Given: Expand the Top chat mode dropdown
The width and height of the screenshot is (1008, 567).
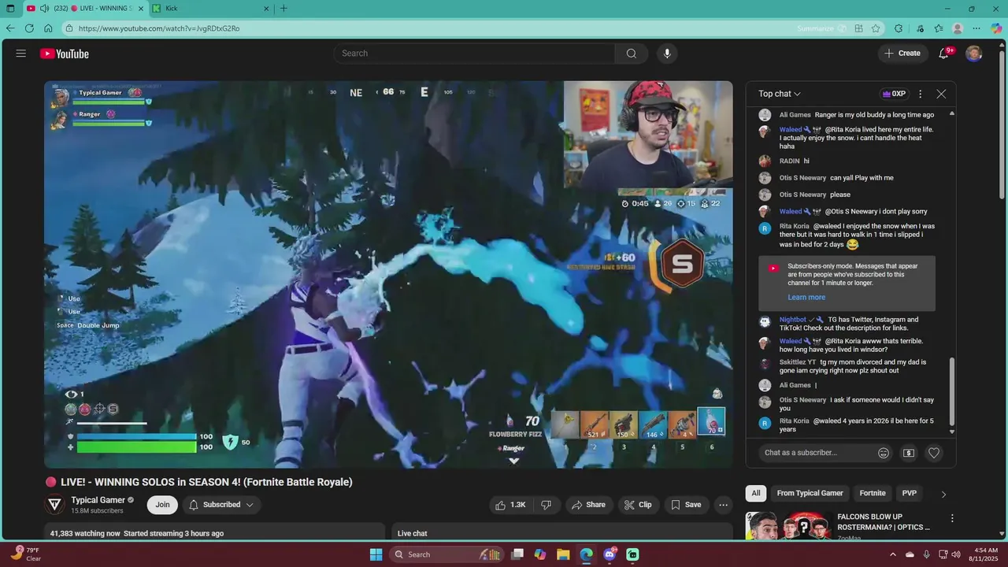Looking at the screenshot, I should [x=780, y=94].
